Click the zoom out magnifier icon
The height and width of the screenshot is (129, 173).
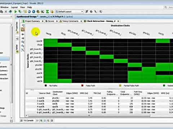23,46
